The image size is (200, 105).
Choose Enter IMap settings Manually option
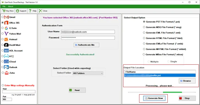(3, 85)
